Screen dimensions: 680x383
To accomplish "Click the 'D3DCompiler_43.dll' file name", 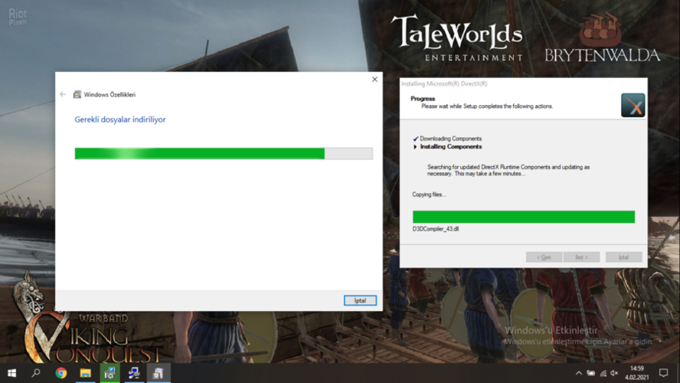I will click(436, 229).
